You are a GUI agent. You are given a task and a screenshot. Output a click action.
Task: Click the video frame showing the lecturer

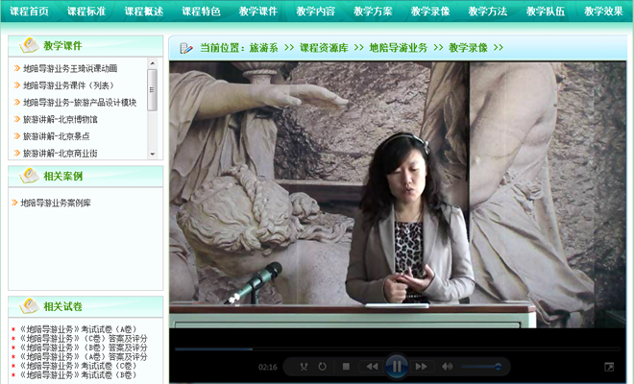pyautogui.click(x=398, y=195)
